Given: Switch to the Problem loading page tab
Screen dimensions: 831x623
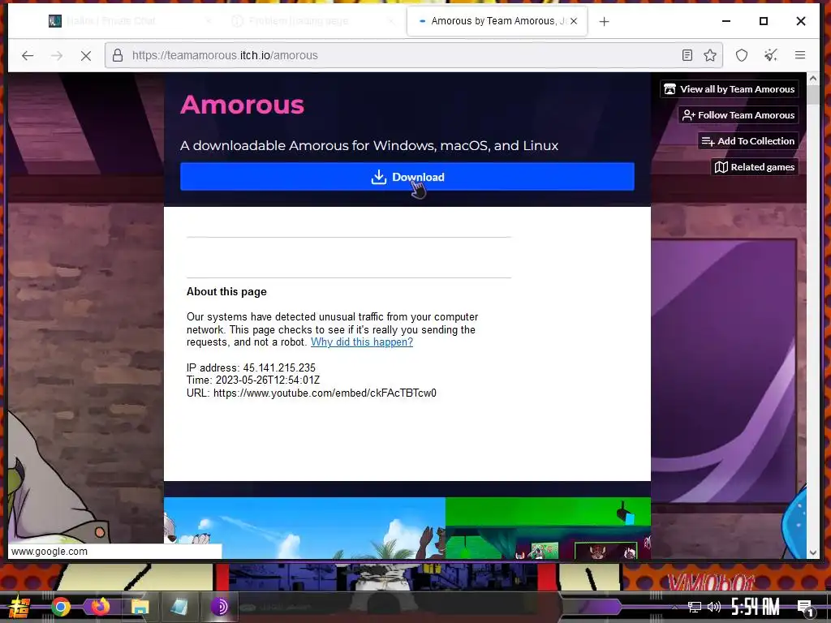Looking at the screenshot, I should [x=314, y=21].
